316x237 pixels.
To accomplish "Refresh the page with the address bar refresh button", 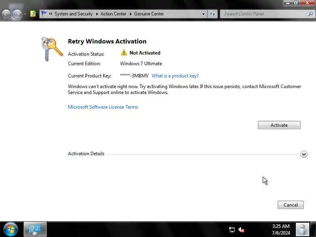I will pyautogui.click(x=213, y=14).
